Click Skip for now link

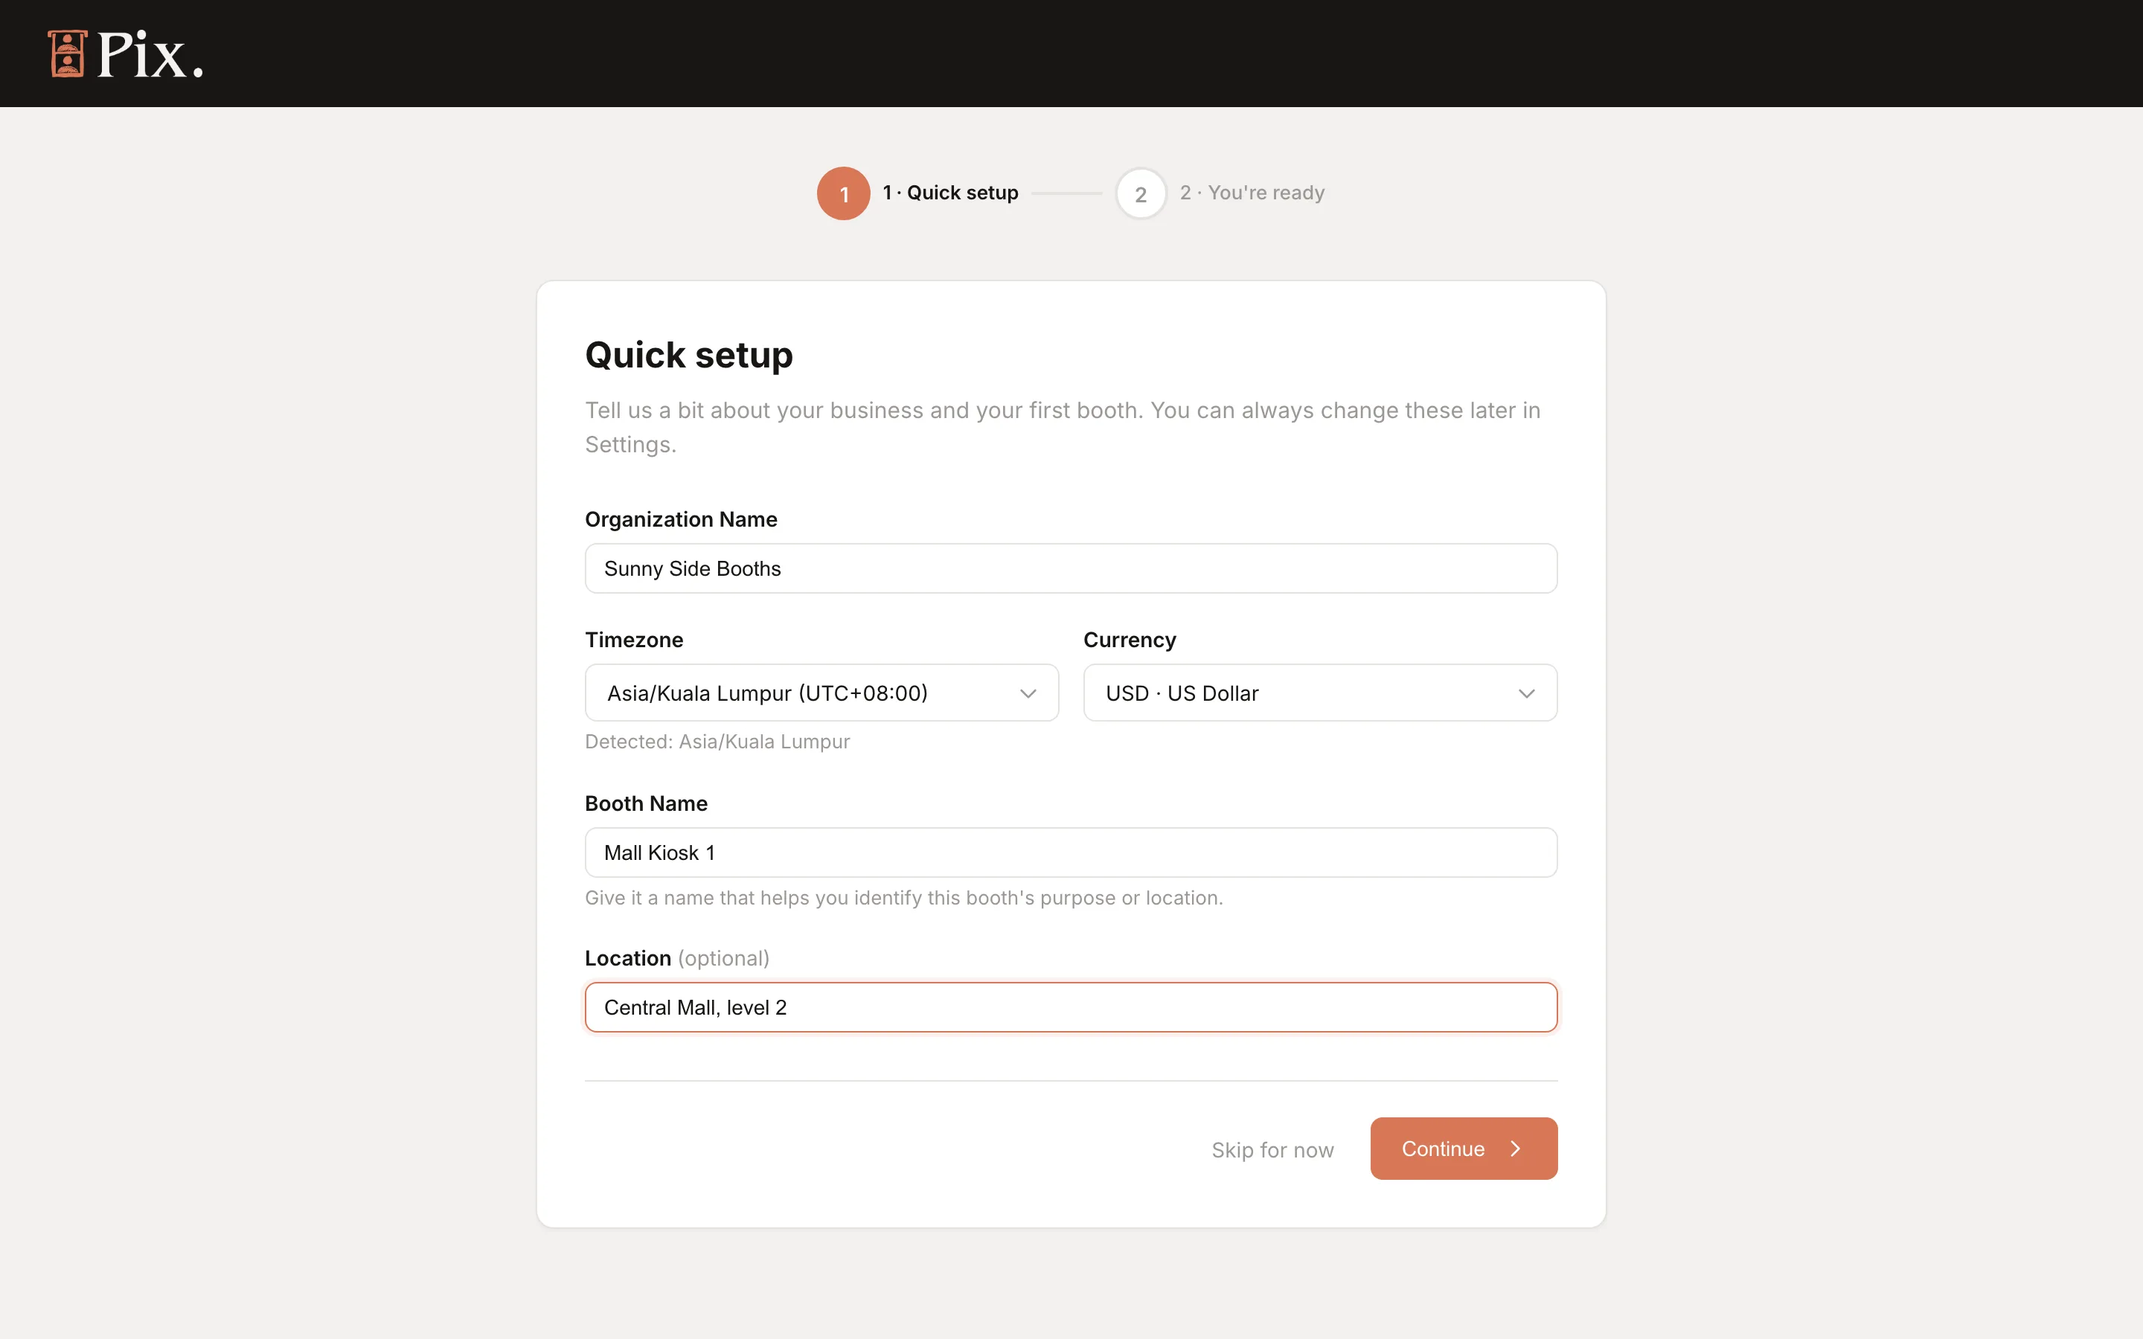point(1272,1149)
